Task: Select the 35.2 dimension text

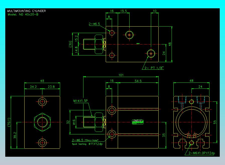Action: (15, 135)
